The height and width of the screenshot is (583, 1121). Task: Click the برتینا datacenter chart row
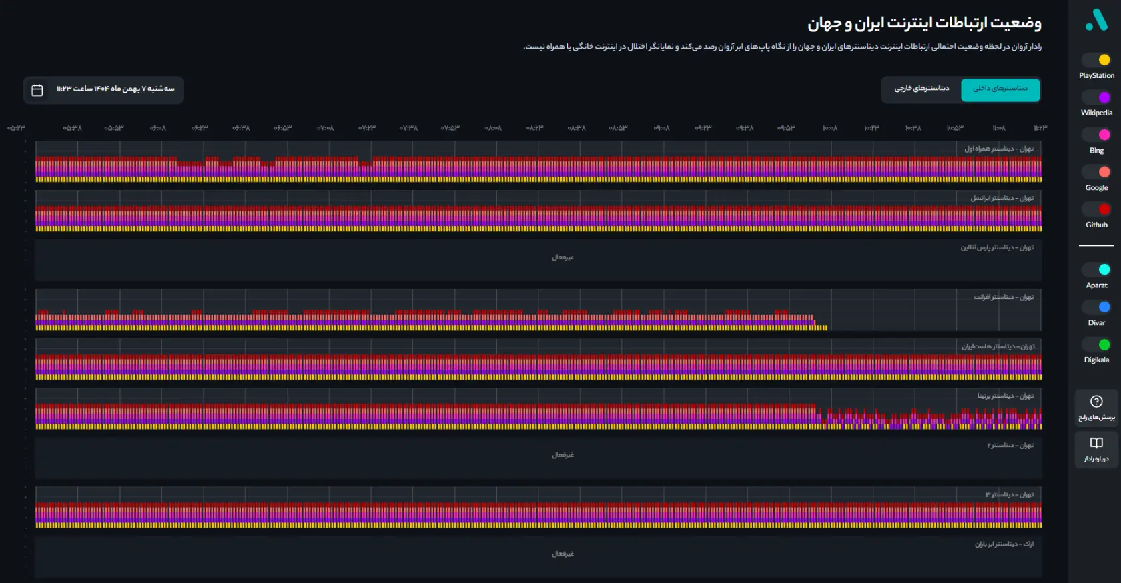[538, 409]
